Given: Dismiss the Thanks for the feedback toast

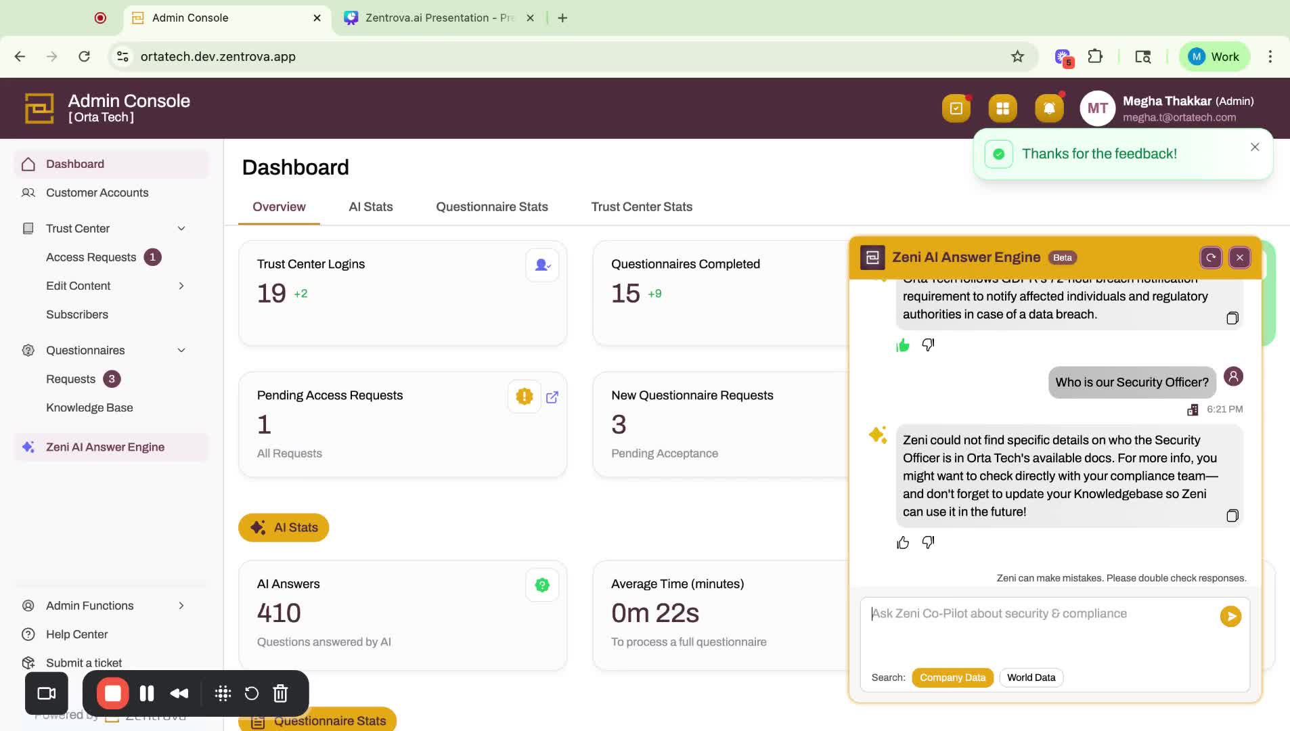Looking at the screenshot, I should pyautogui.click(x=1255, y=147).
